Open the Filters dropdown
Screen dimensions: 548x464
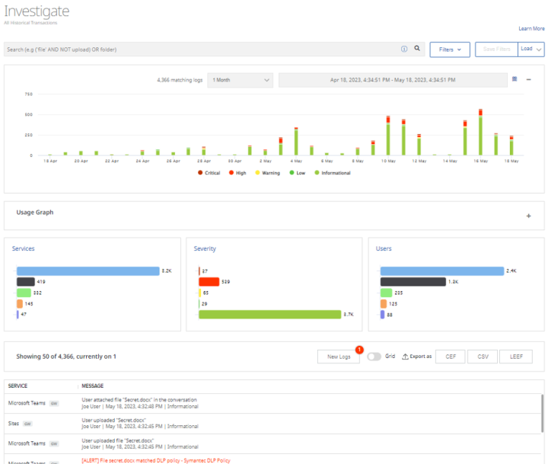point(450,50)
